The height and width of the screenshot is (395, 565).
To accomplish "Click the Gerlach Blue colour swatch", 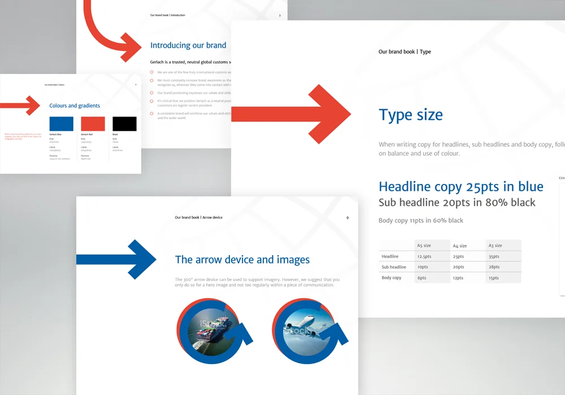I will tap(61, 124).
